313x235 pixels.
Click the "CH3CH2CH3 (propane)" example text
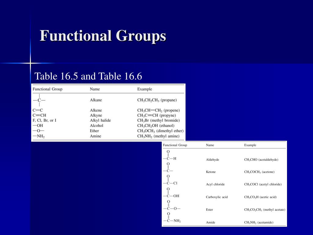157,100
